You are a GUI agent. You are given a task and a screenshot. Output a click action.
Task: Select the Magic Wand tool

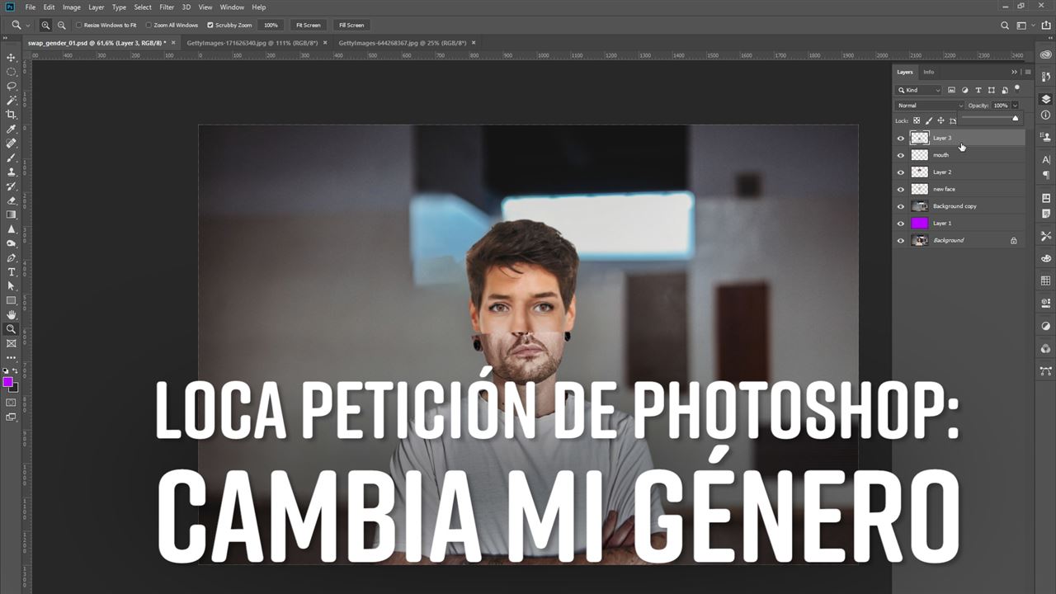coord(12,100)
